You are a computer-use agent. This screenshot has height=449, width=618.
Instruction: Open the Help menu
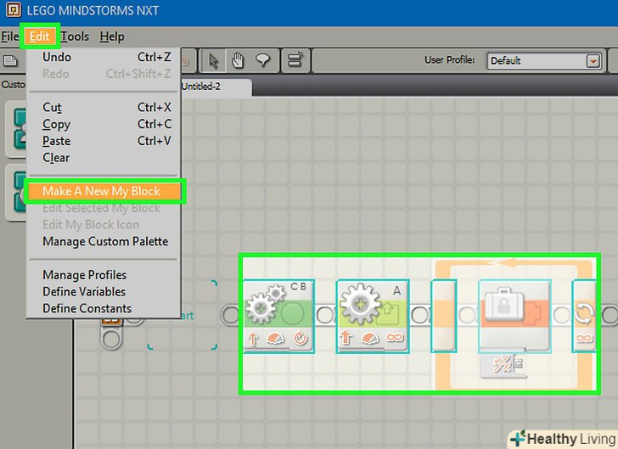pyautogui.click(x=112, y=36)
